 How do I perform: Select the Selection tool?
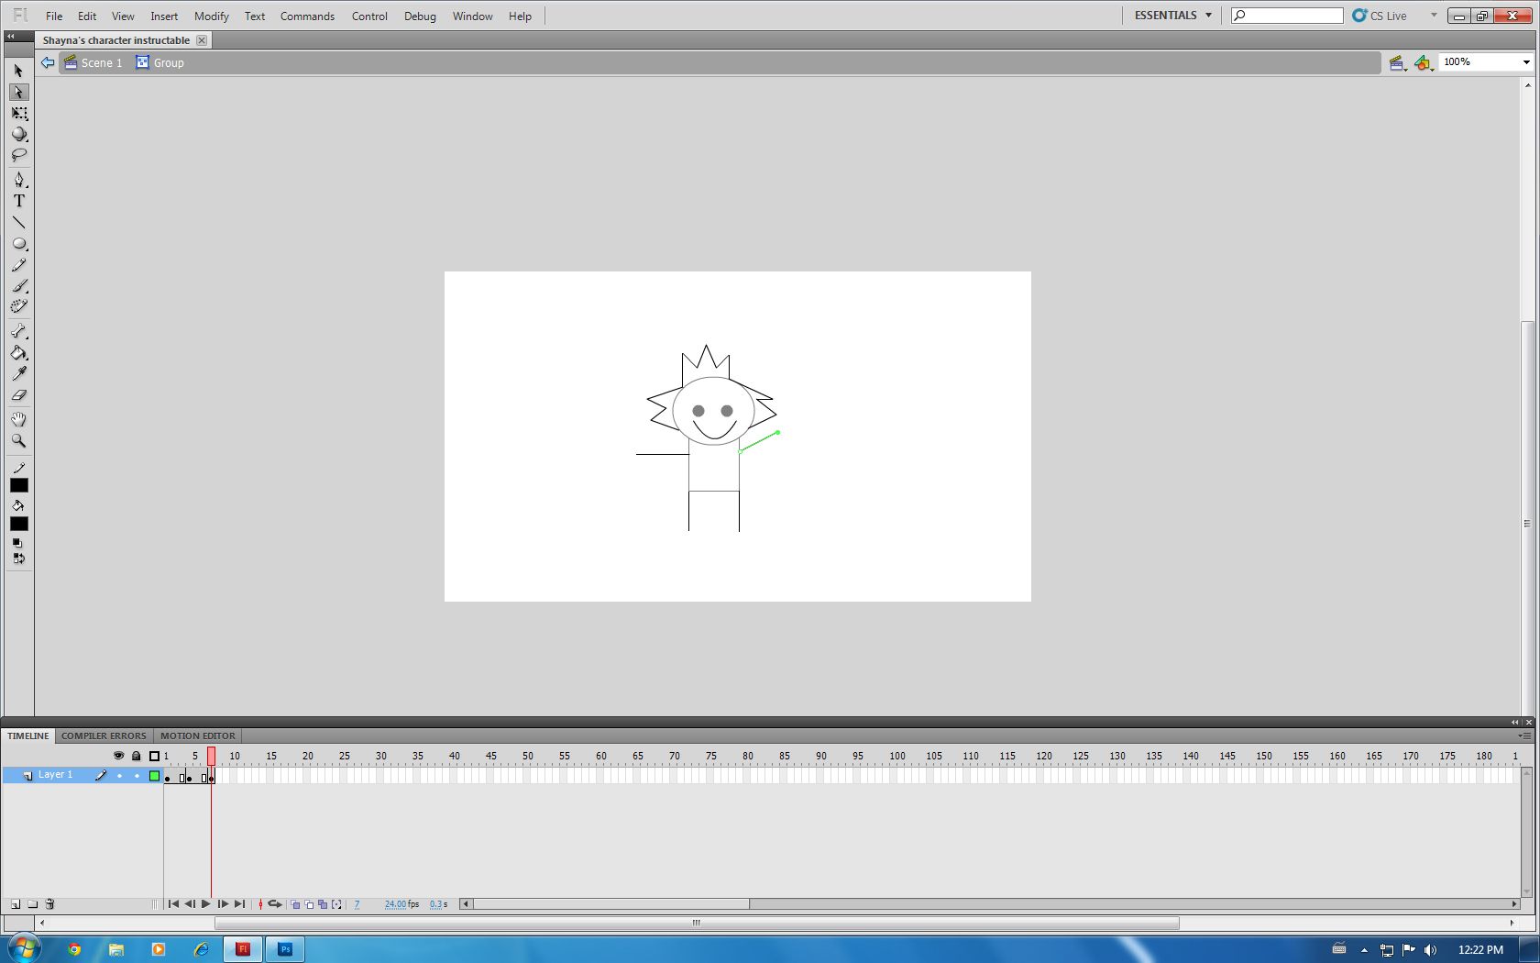pos(17,70)
